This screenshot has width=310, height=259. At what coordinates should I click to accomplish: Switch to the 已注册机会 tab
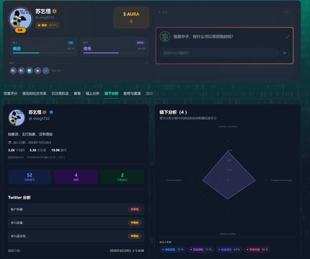pos(60,93)
